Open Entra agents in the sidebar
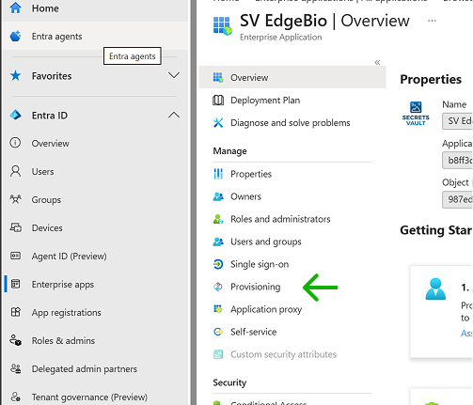473x405 pixels. tap(95, 36)
